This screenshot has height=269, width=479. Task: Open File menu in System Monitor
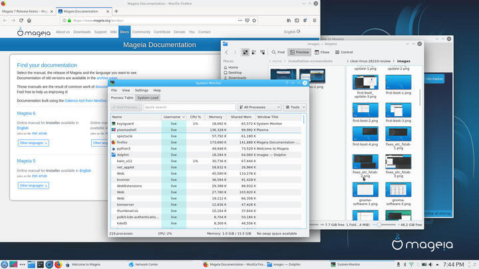114,90
